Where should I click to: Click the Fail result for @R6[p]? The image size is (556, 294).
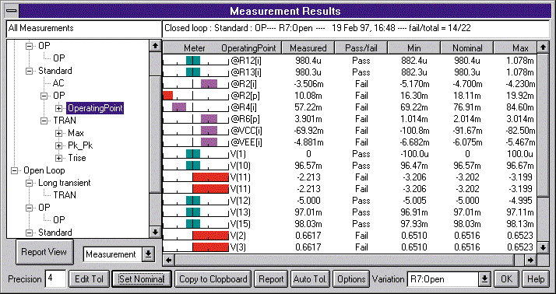click(361, 119)
